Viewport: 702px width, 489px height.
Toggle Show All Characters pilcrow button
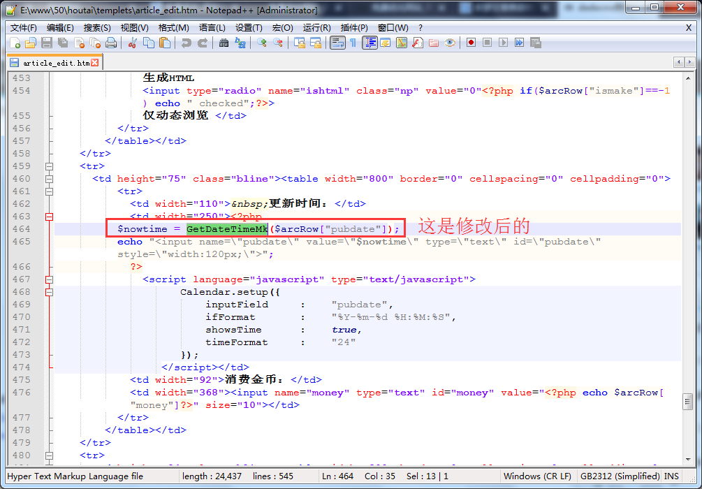click(x=353, y=43)
